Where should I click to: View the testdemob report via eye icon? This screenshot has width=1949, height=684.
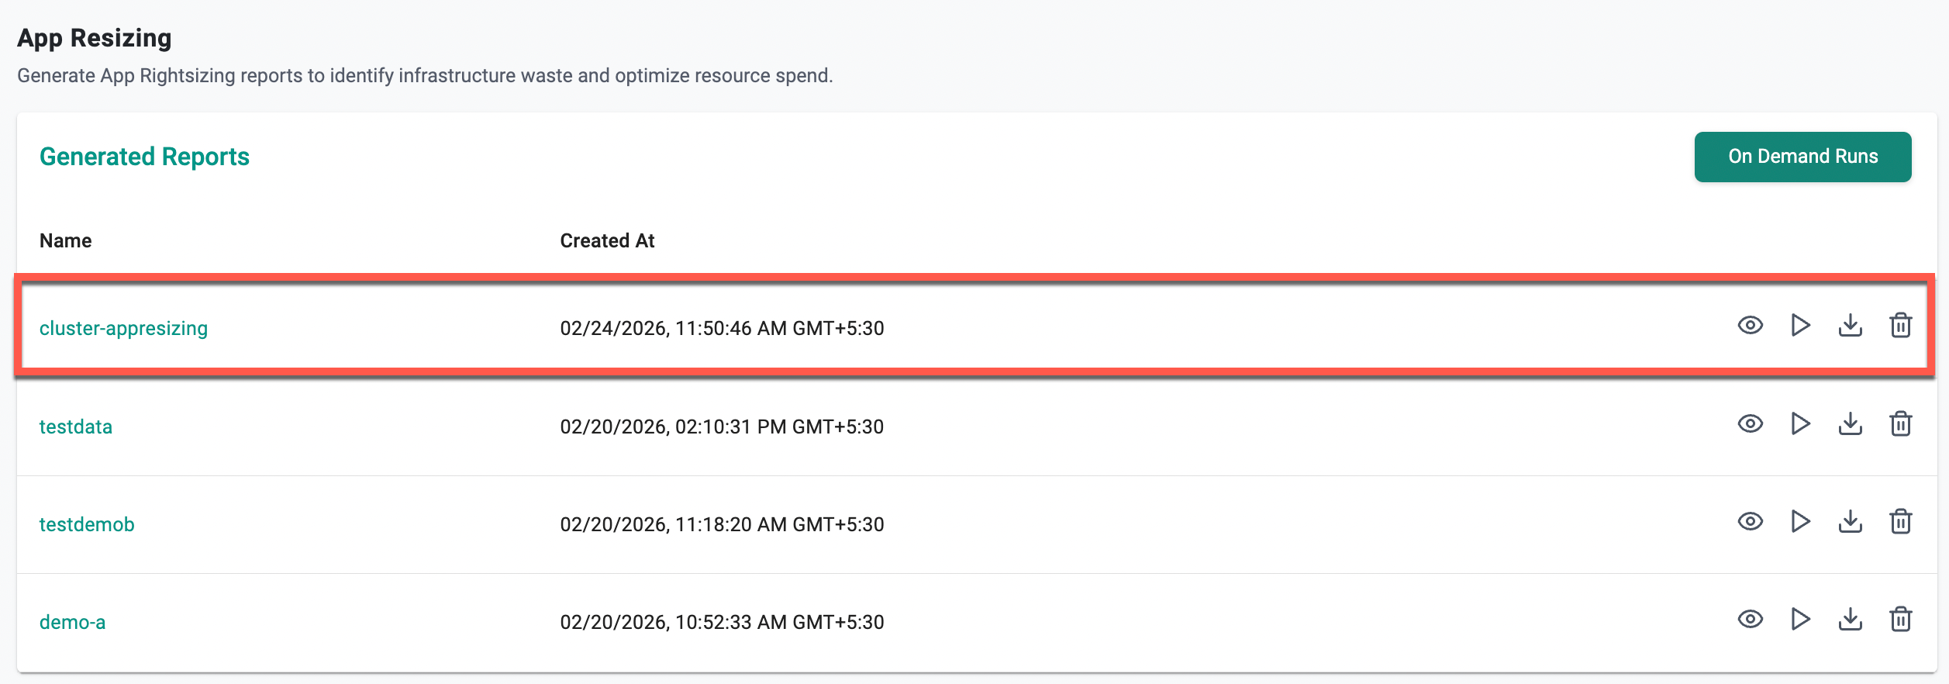(x=1750, y=522)
